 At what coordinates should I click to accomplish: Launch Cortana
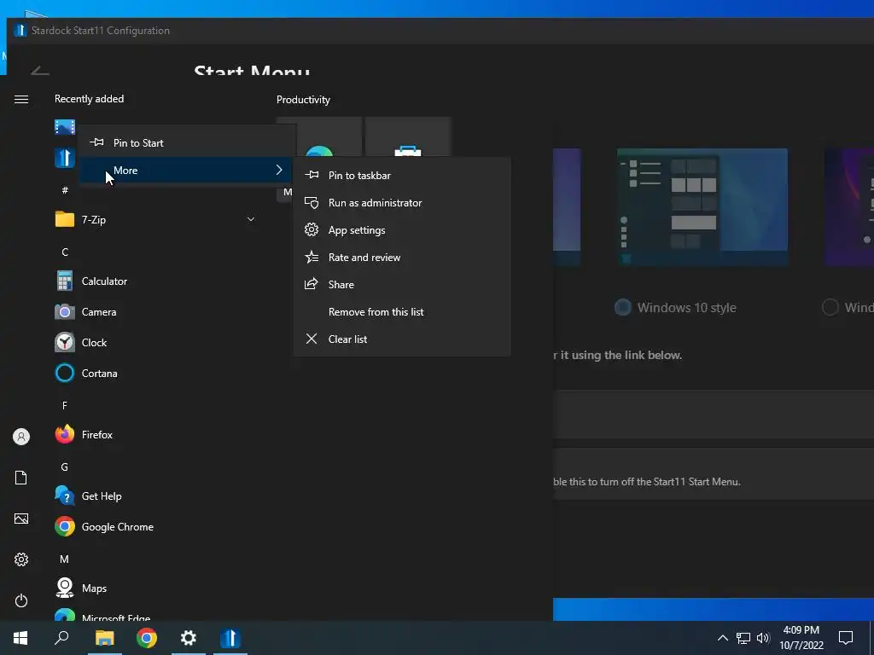(x=156, y=374)
